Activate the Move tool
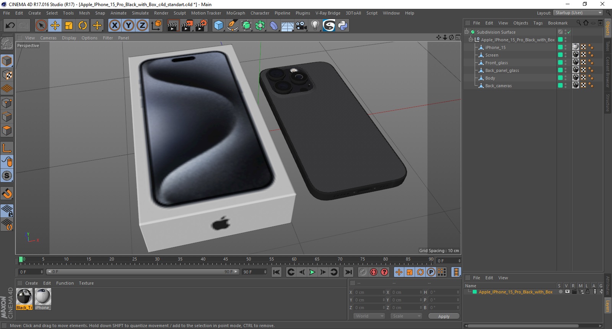 55,26
